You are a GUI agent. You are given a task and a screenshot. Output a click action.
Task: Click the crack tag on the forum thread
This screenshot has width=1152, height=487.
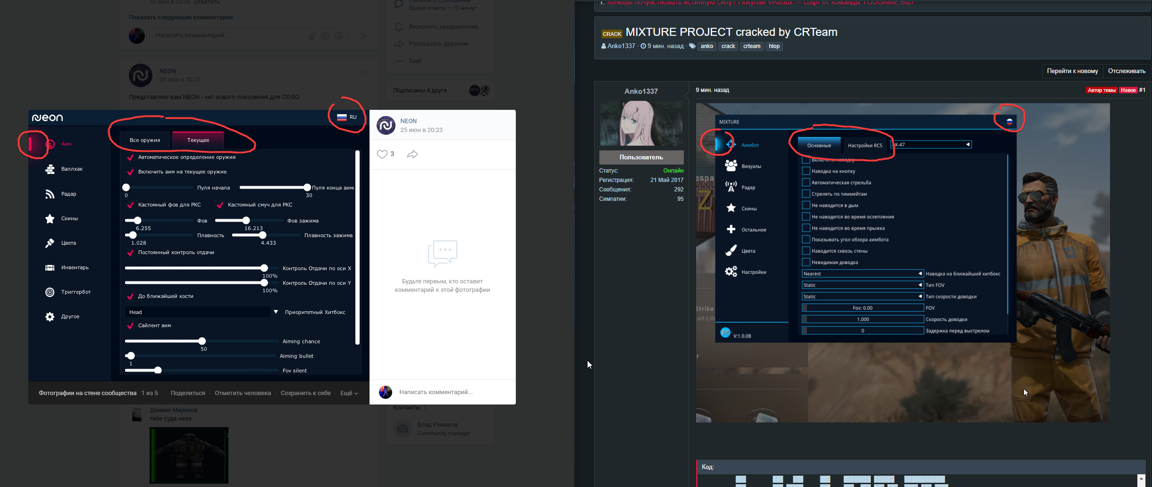tap(728, 46)
